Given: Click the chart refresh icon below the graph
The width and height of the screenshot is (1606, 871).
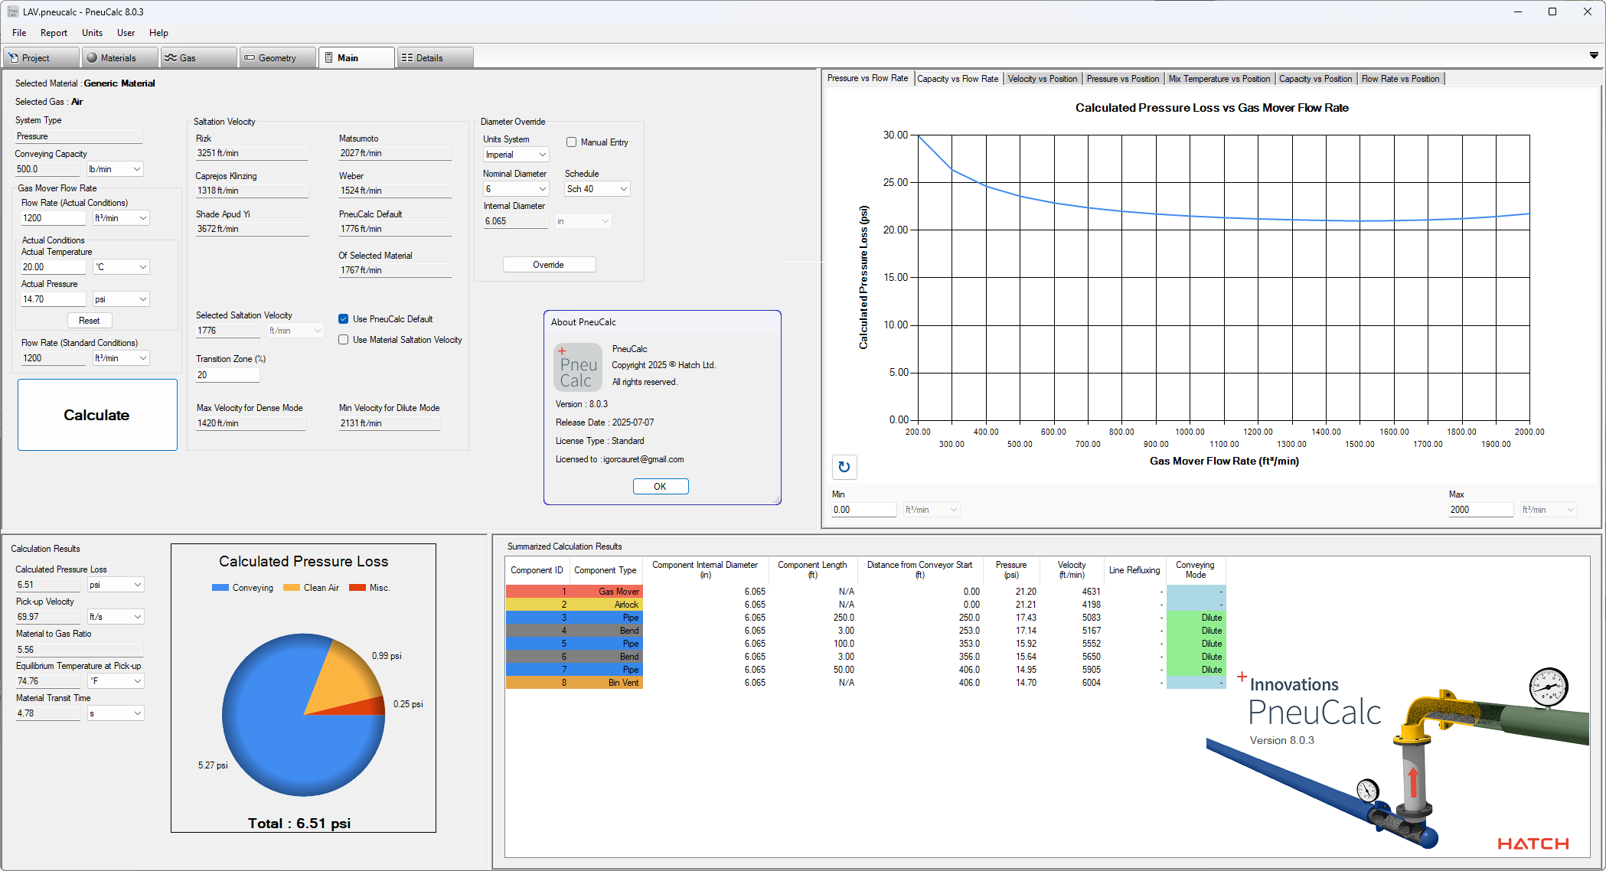Looking at the screenshot, I should pos(844,467).
